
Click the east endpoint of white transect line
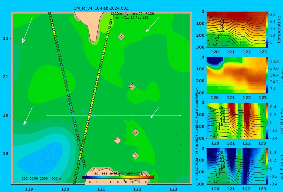[181, 115]
